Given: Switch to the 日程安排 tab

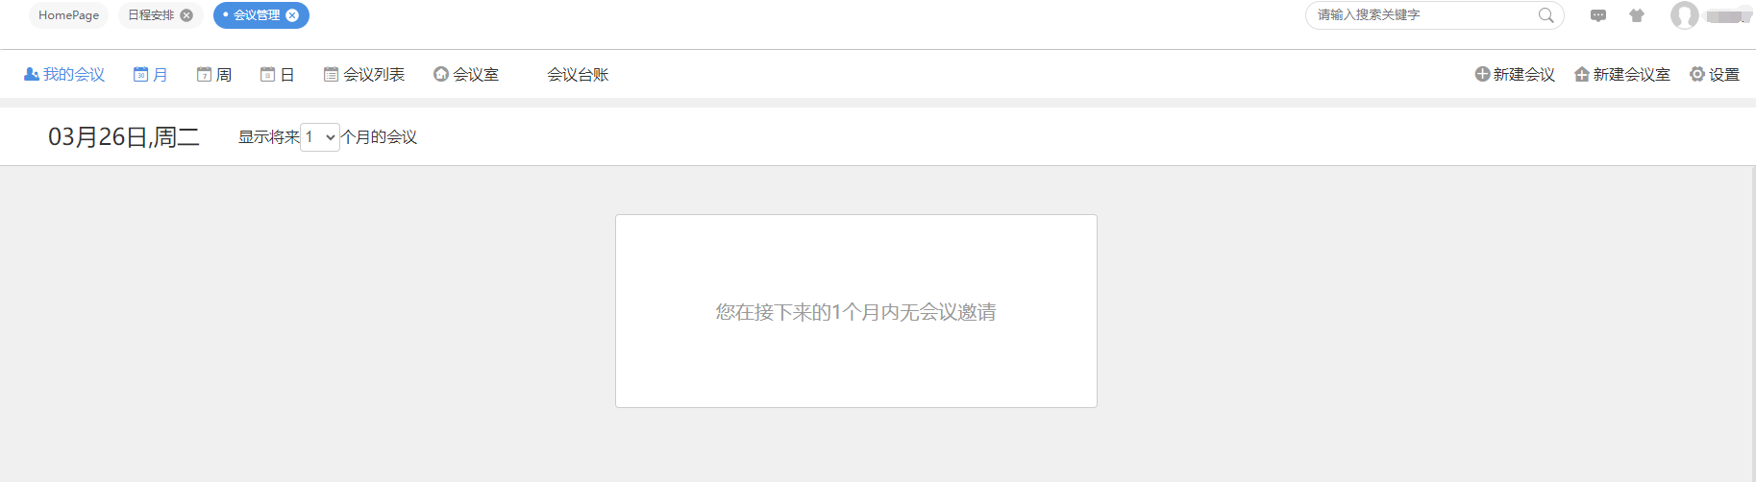Looking at the screenshot, I should [151, 15].
